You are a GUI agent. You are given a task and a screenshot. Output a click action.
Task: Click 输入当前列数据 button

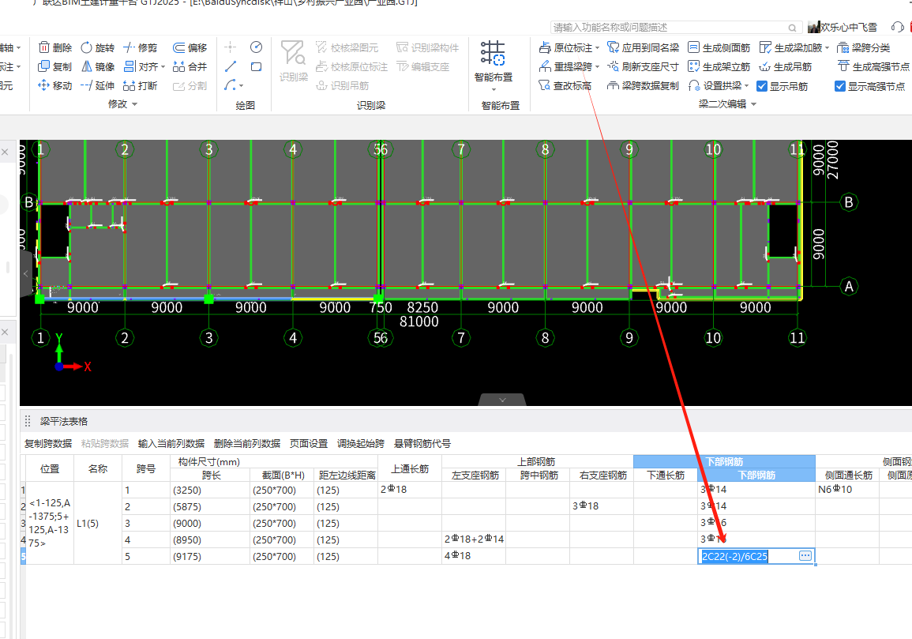pyautogui.click(x=171, y=443)
